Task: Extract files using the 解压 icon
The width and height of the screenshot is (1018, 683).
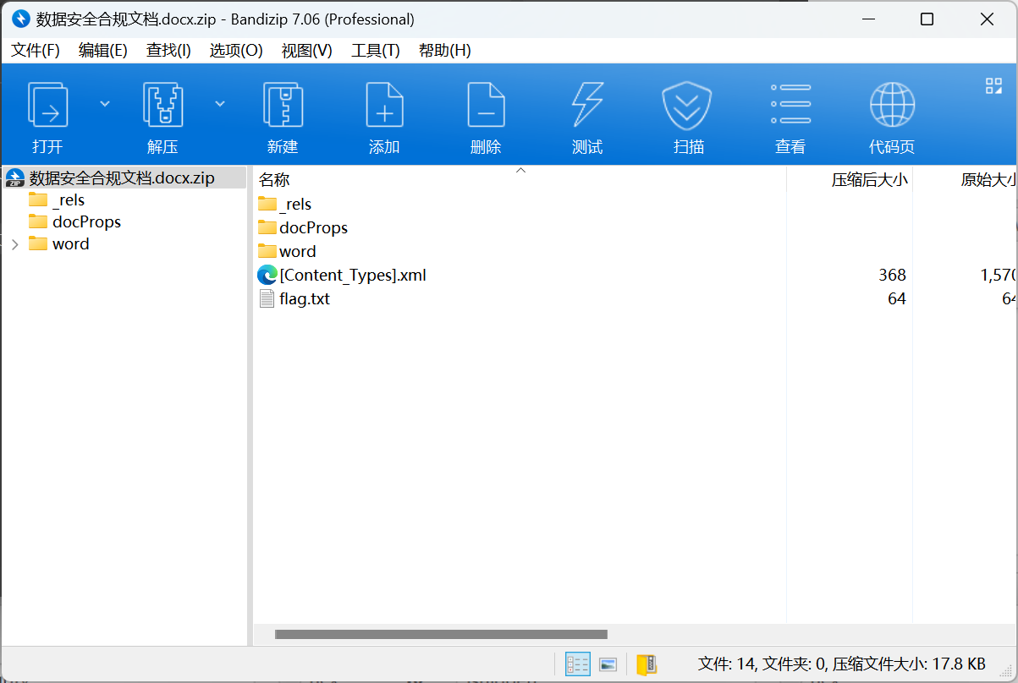Action: click(x=162, y=104)
